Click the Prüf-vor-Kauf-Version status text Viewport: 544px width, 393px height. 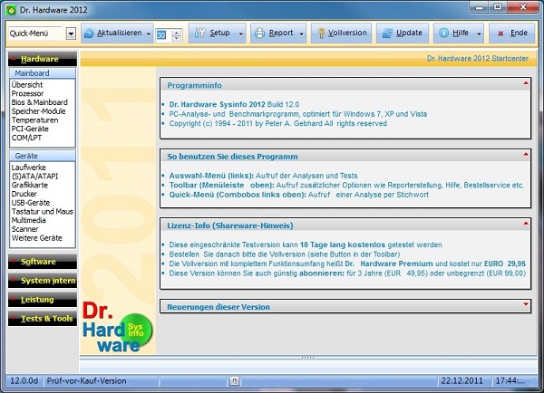coord(86,381)
